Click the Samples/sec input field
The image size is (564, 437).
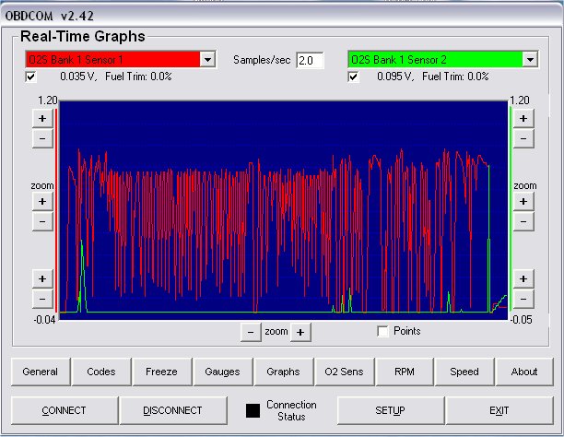310,60
